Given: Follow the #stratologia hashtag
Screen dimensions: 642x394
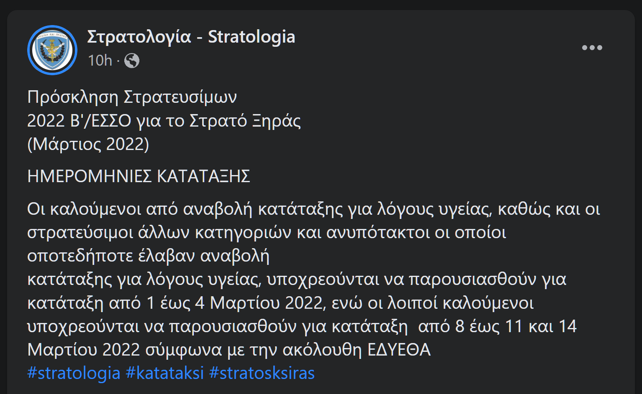Looking at the screenshot, I should click(74, 373).
